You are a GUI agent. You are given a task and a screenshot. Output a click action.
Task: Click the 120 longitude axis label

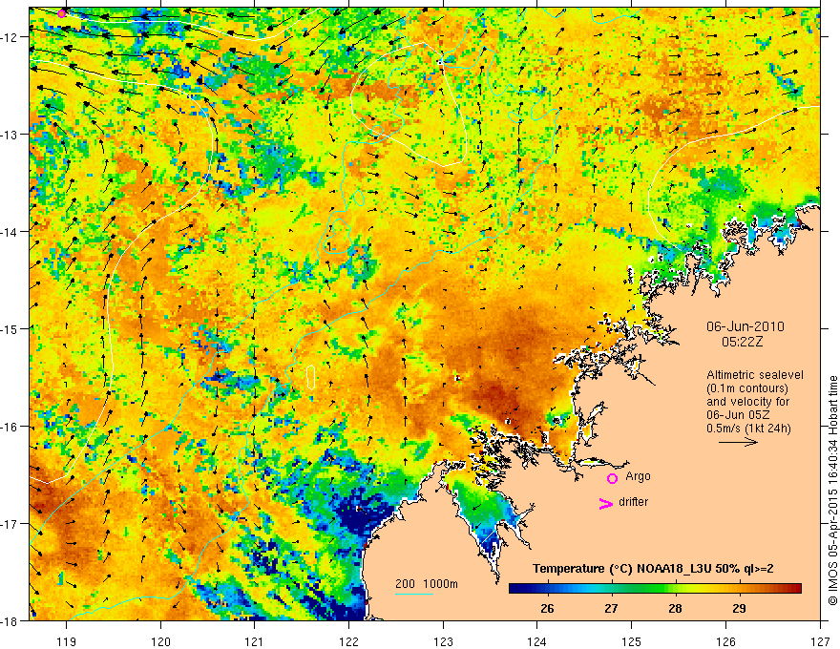coord(160,641)
